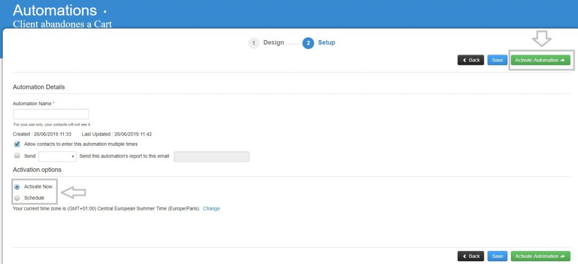Open step 1 Design in wizard
578x264 pixels.
[x=274, y=43]
